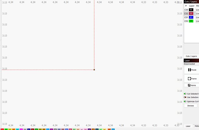The height and width of the screenshot is (130, 199).
Task: Pick palette color 14 sky blue in bottom bar
Action: pos(48,129)
